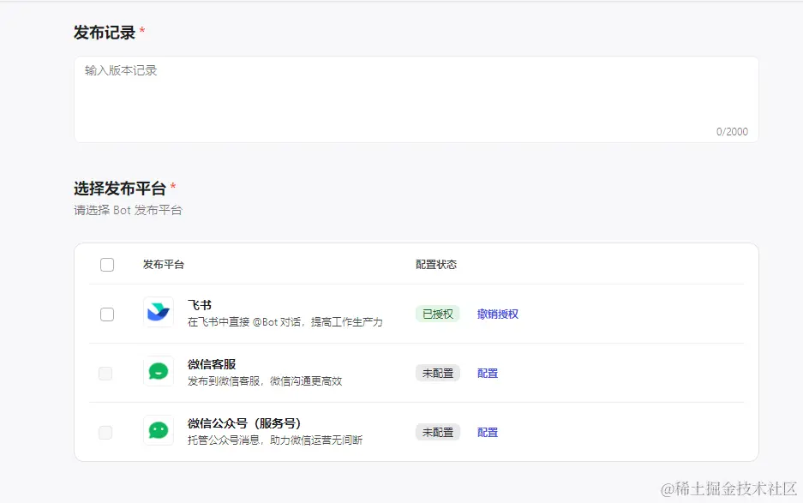Click description 托管公众号消息，助力微信运营无间断
The width and height of the screenshot is (803, 503).
pos(275,440)
